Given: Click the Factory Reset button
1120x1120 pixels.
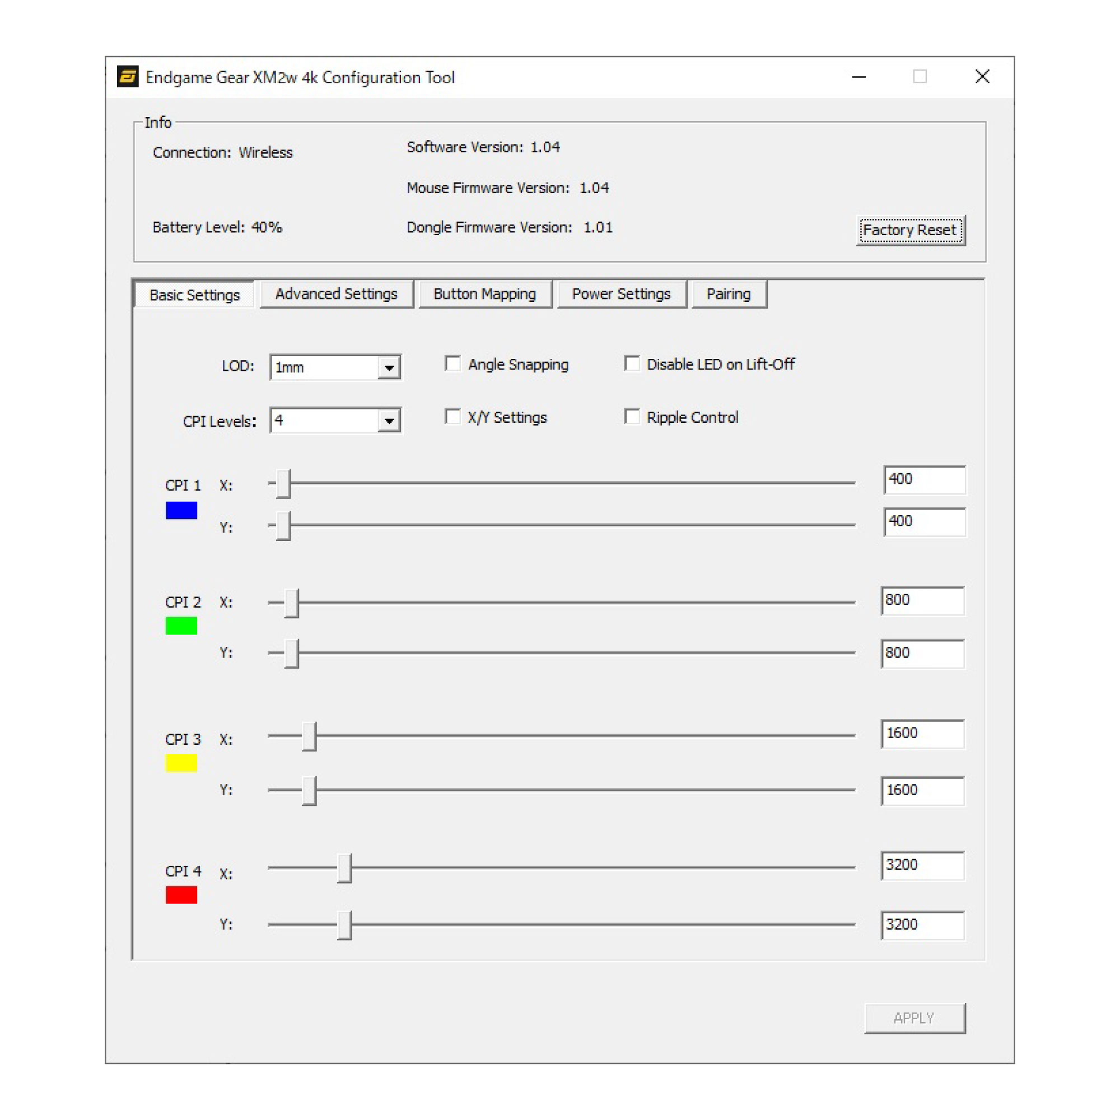Looking at the screenshot, I should click(910, 230).
